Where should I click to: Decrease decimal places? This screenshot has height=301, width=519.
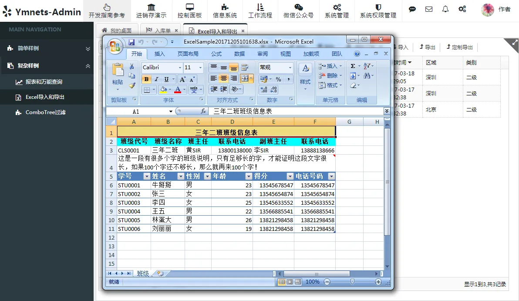pyautogui.click(x=274, y=90)
